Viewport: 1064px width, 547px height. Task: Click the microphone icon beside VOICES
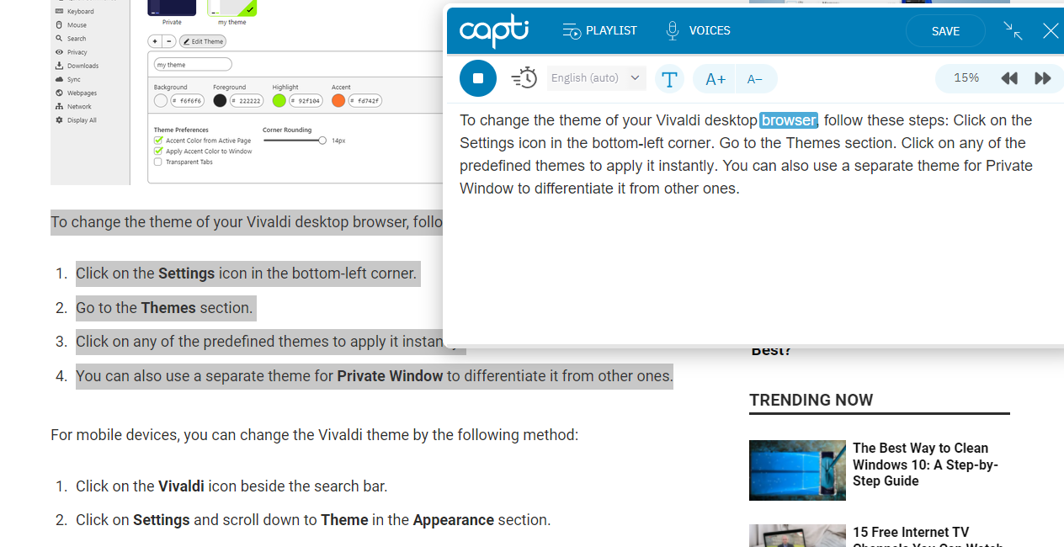(672, 31)
